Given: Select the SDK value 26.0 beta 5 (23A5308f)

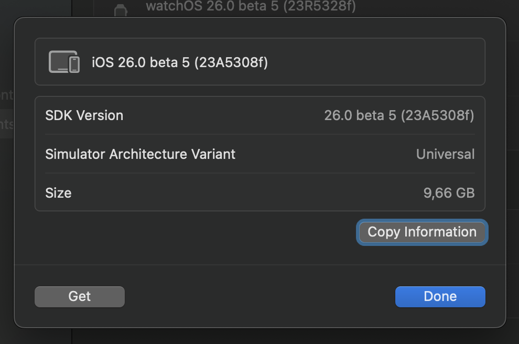Looking at the screenshot, I should coord(399,115).
